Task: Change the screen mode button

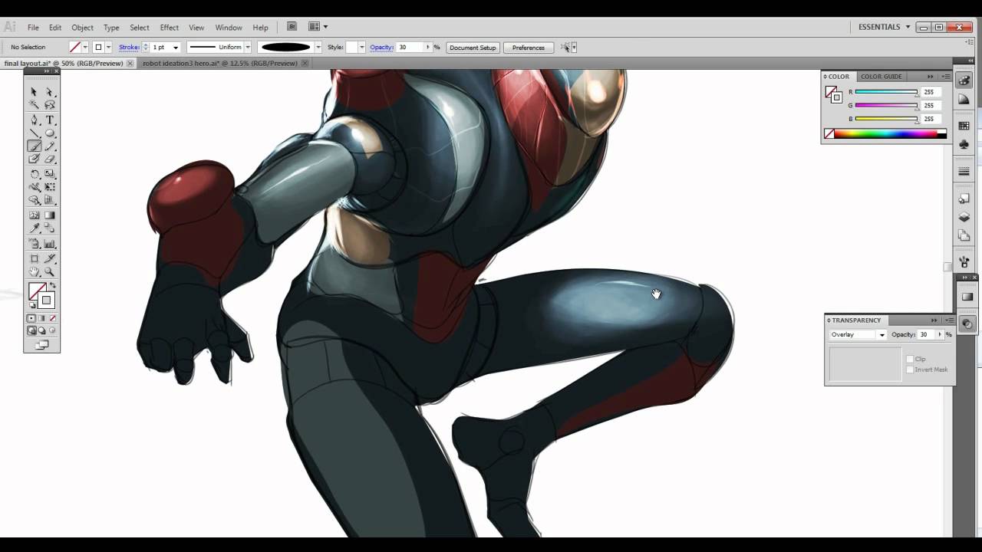Action: (41, 345)
